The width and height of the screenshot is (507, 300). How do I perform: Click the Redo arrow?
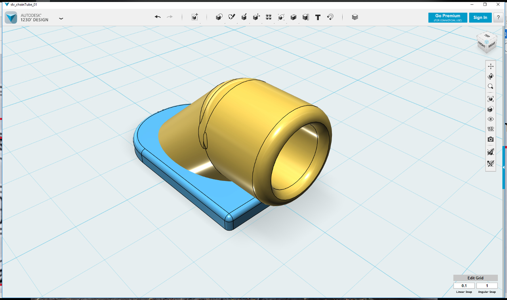pyautogui.click(x=170, y=17)
